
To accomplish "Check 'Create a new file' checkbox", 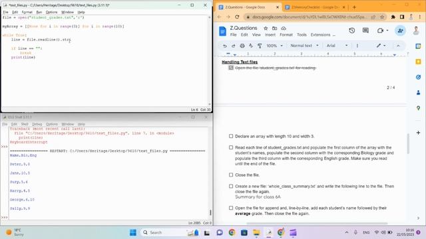I will (231, 187).
